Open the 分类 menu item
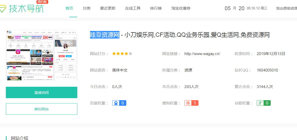 tap(86, 8)
